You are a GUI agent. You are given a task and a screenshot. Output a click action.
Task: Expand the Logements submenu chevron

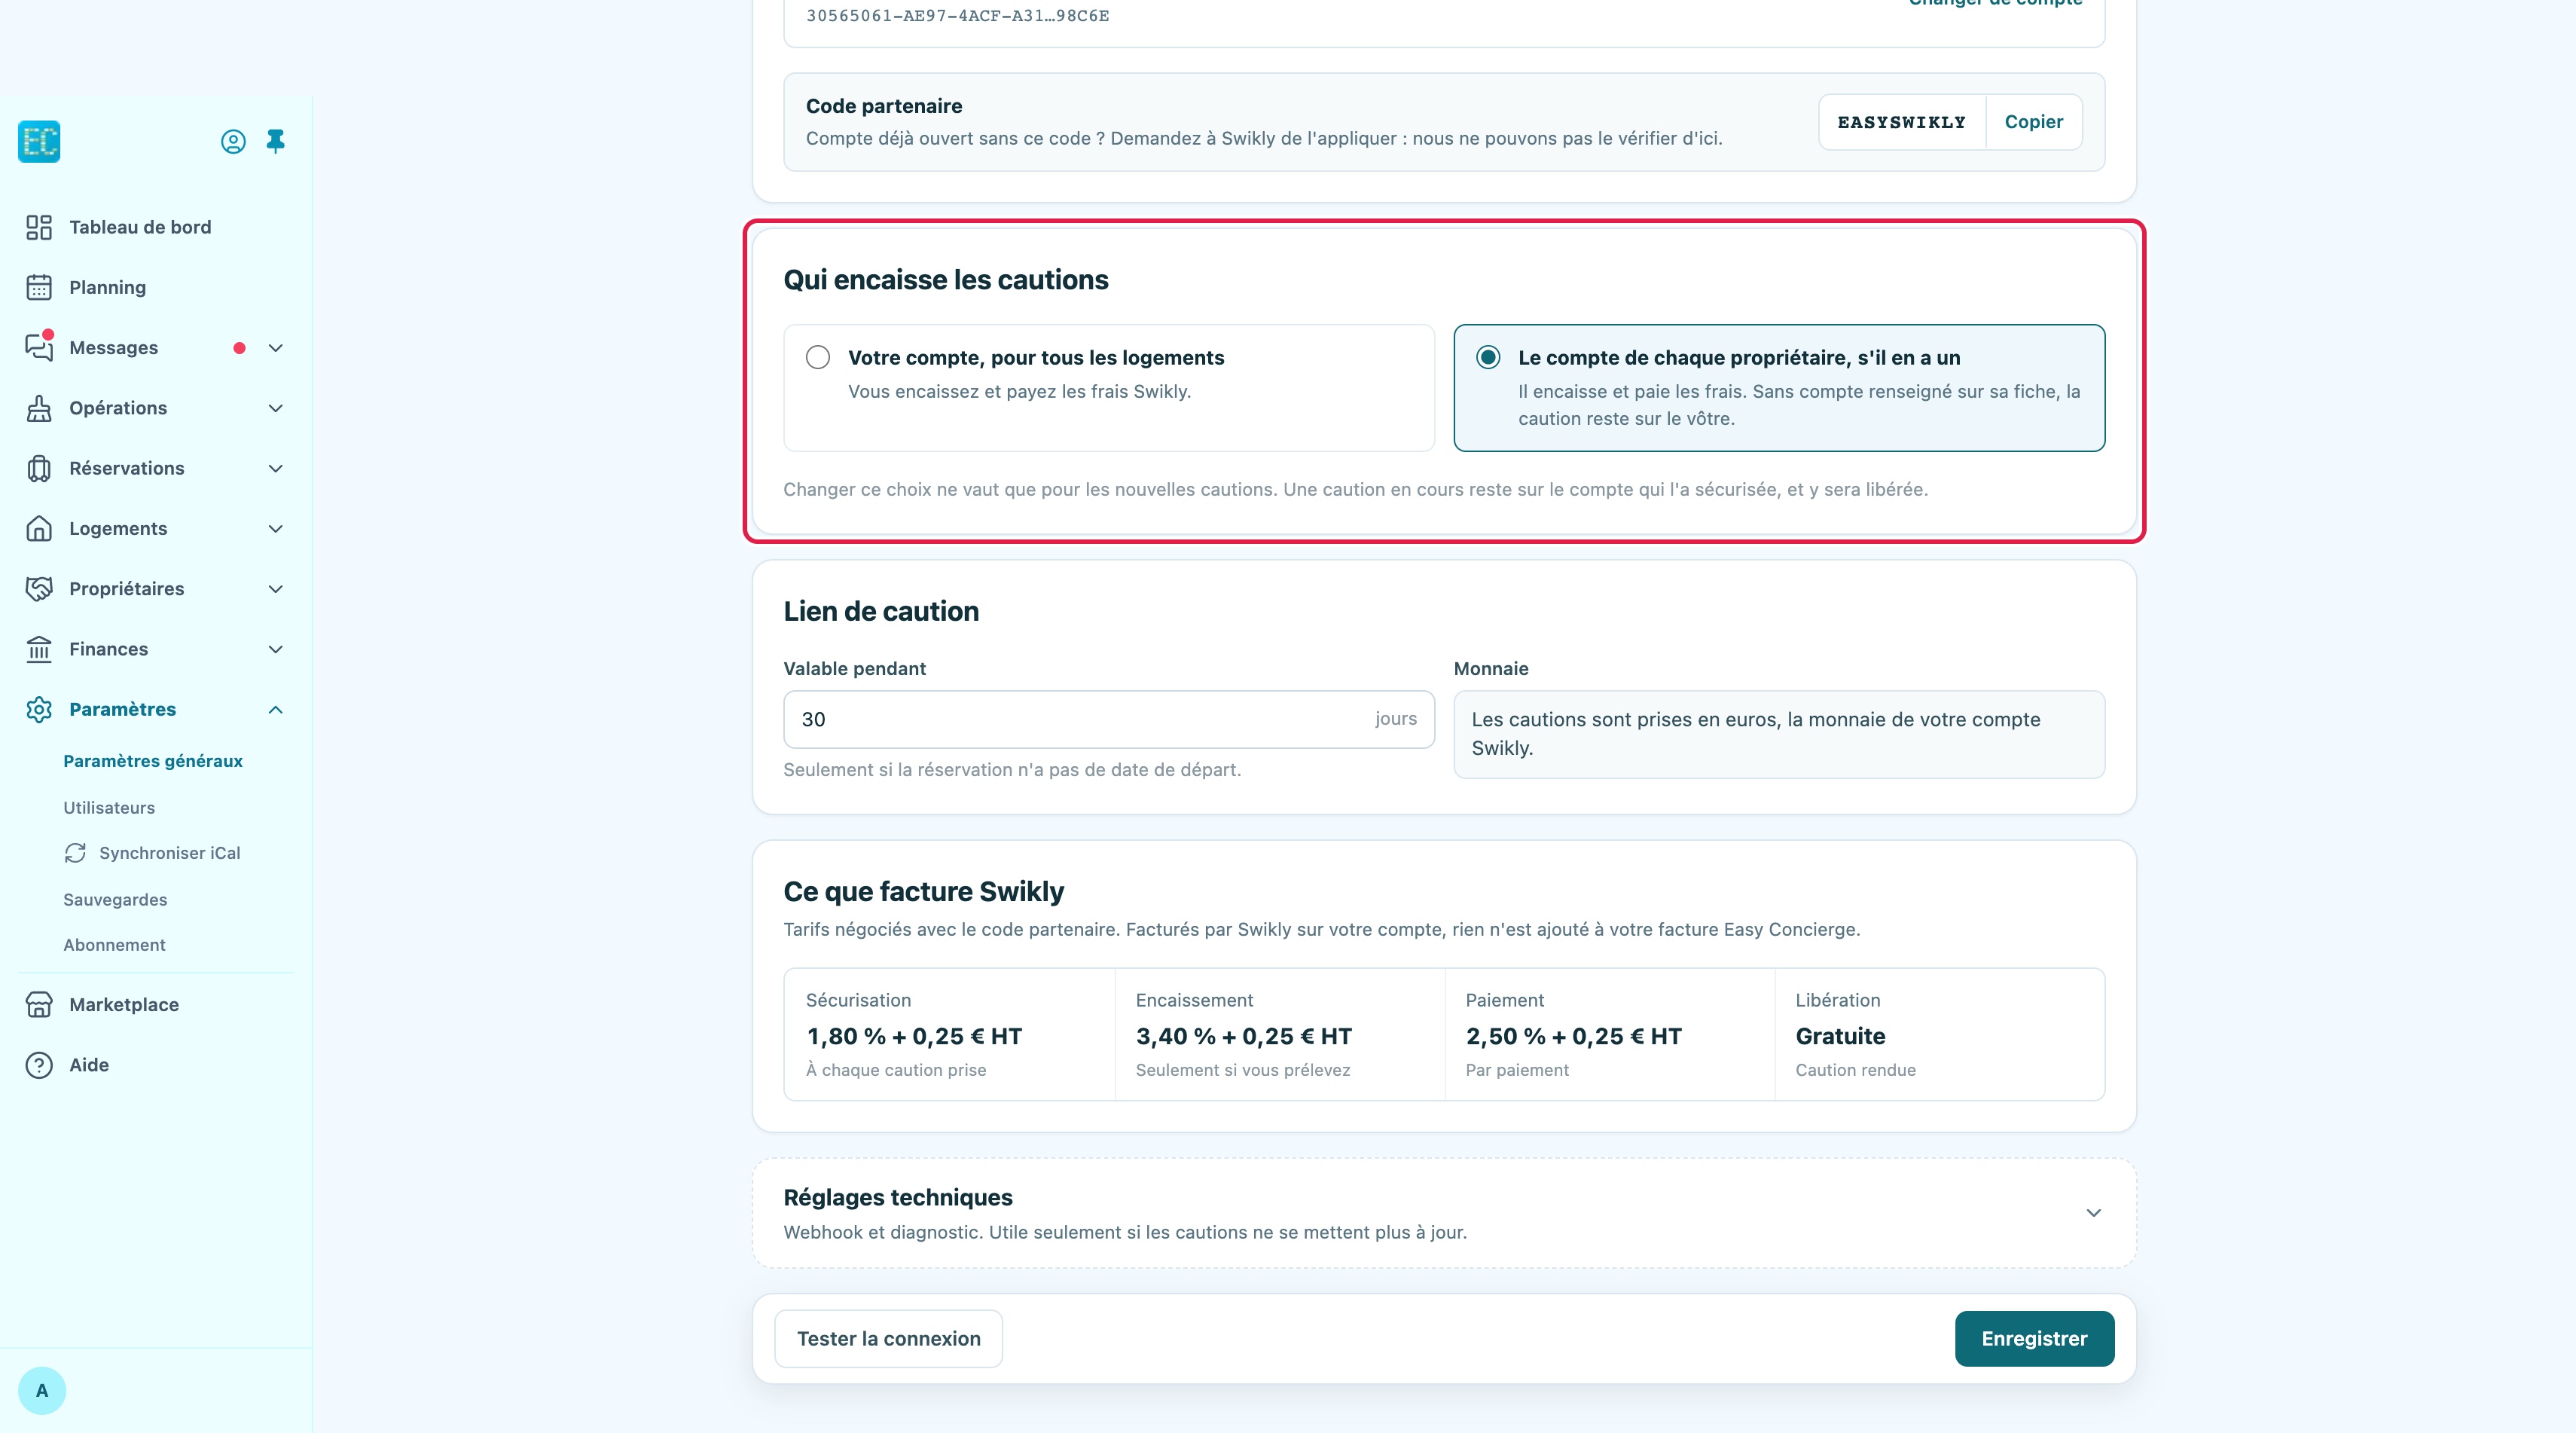pyautogui.click(x=276, y=528)
